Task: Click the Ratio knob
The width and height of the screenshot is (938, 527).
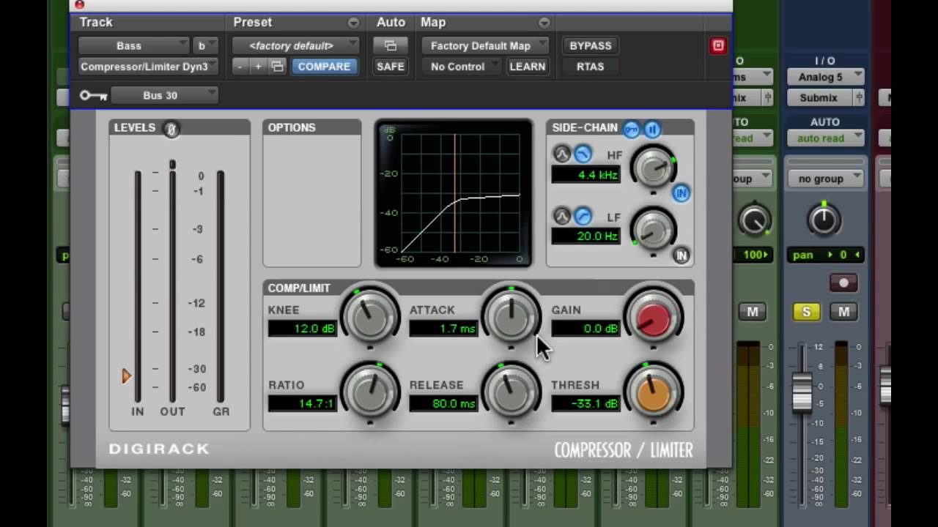Action: pos(370,392)
